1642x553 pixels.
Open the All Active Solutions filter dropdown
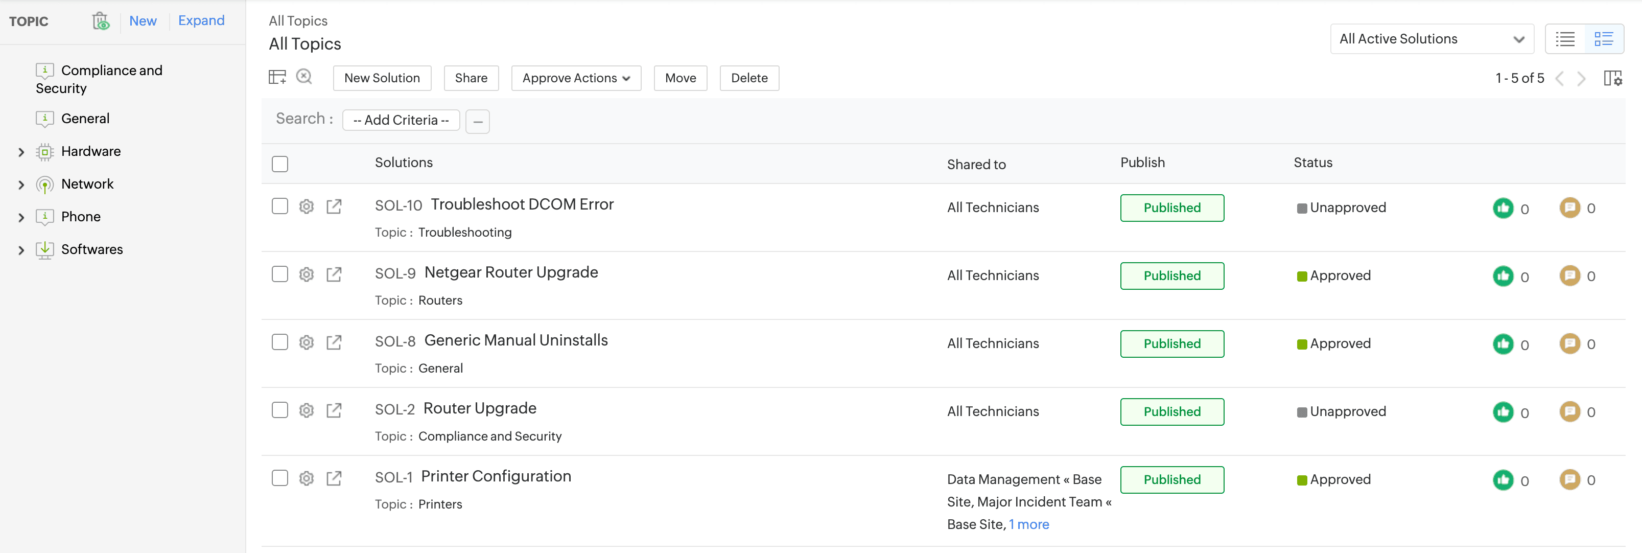pos(1431,39)
